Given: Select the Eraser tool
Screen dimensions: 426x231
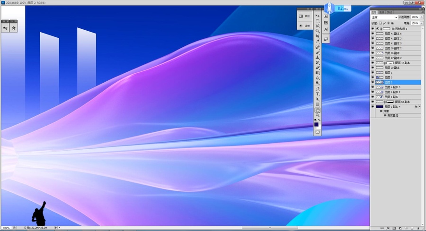Looking at the screenshot, I should [317, 68].
